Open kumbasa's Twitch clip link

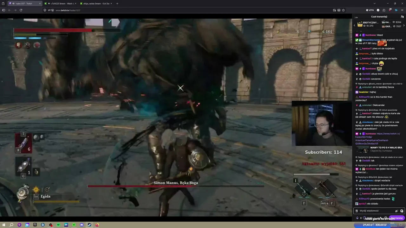click(x=377, y=139)
